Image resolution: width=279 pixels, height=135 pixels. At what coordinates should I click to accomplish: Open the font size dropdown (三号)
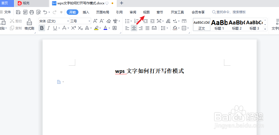click(x=89, y=21)
